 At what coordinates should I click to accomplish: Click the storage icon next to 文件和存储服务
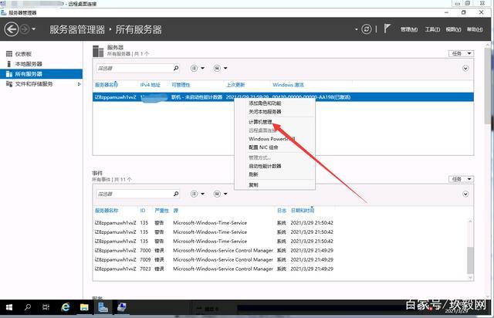[9, 84]
